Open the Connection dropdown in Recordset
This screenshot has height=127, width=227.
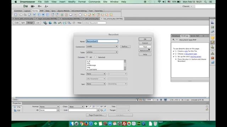[102, 47]
